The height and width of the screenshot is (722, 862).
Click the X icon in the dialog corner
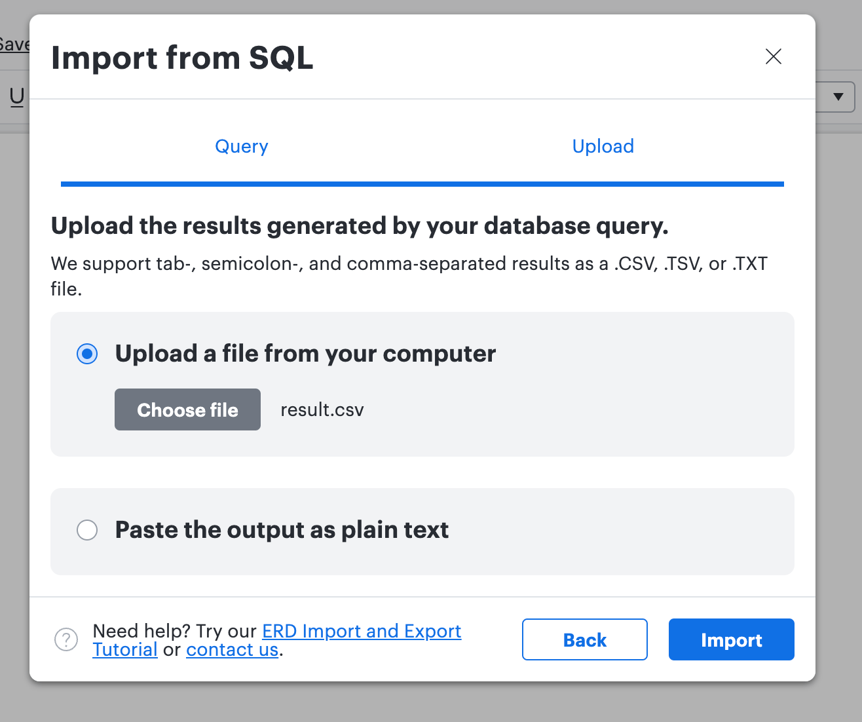pos(774,57)
